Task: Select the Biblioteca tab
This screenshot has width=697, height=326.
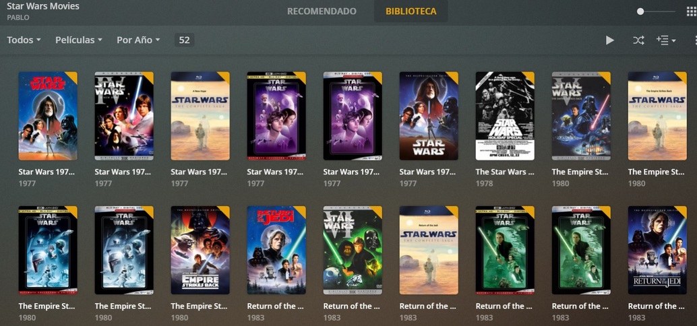Action: (x=411, y=11)
